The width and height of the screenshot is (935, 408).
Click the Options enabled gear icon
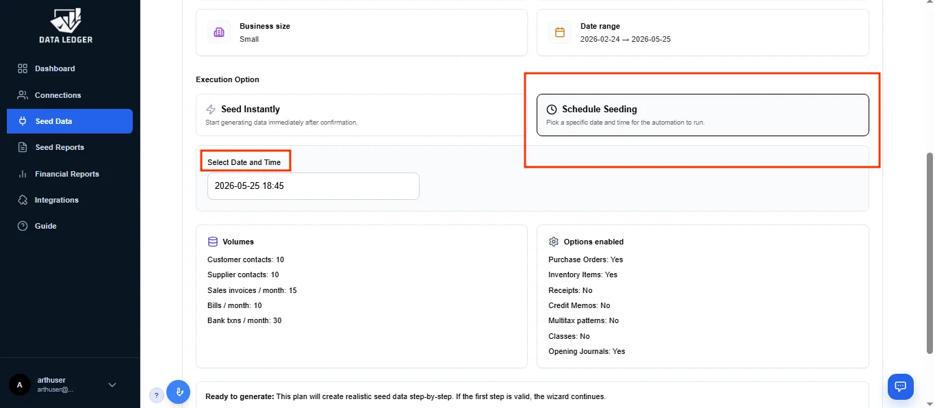[554, 242]
